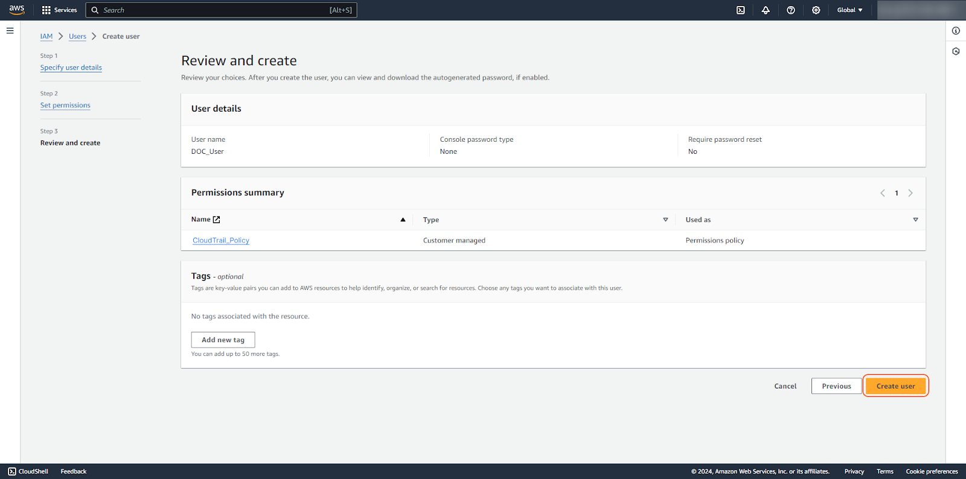Open the help question mark icon
966x479 pixels.
point(791,10)
